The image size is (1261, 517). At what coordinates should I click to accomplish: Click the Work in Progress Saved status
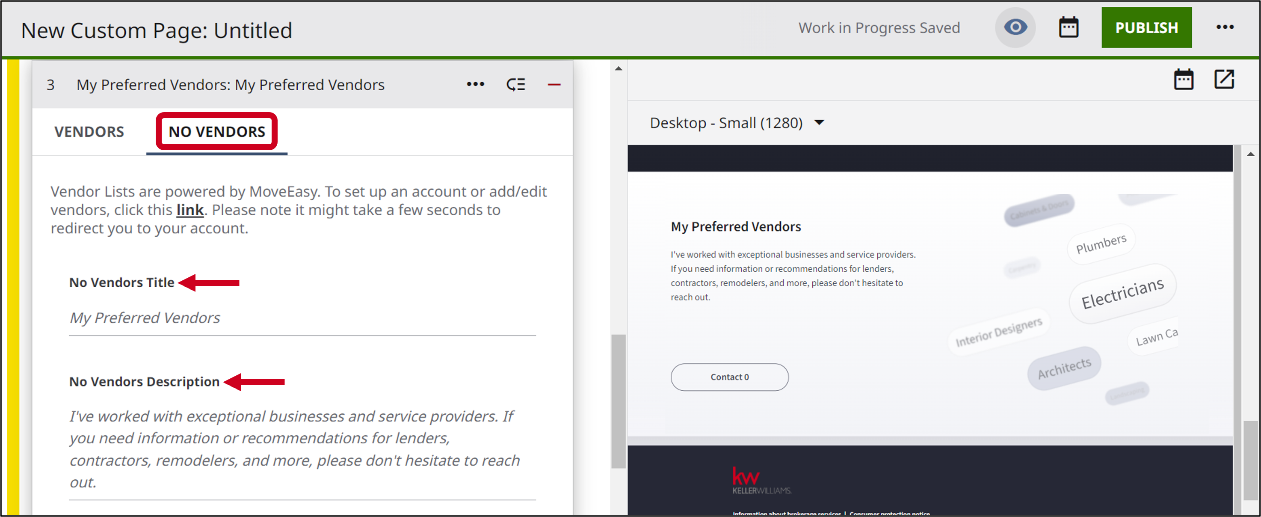pyautogui.click(x=879, y=28)
